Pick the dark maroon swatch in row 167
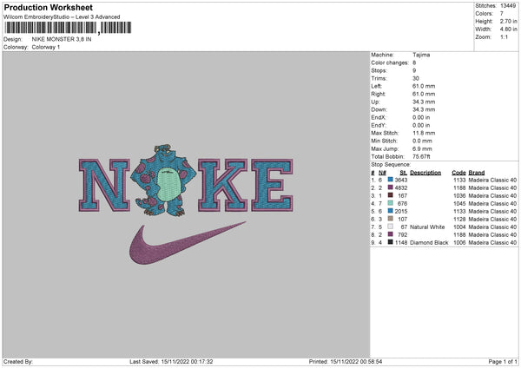The height and width of the screenshot is (368, 521). point(391,195)
